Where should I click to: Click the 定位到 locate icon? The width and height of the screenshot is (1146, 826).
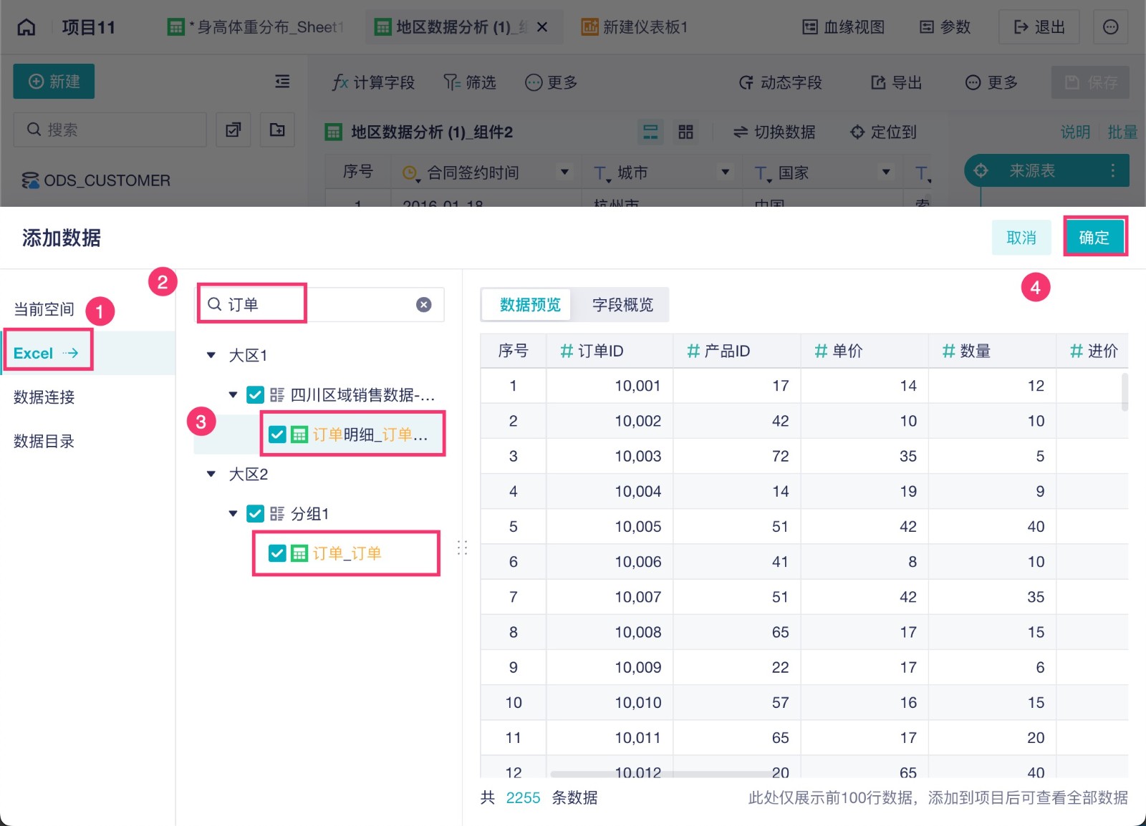point(857,132)
